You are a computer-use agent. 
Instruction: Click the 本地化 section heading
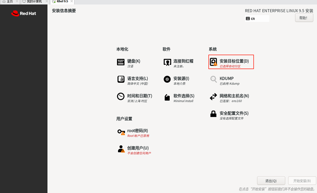[x=122, y=49]
